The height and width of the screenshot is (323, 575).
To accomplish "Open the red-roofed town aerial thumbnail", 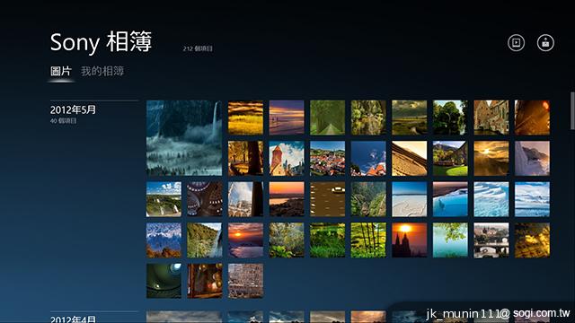I will click(x=327, y=159).
